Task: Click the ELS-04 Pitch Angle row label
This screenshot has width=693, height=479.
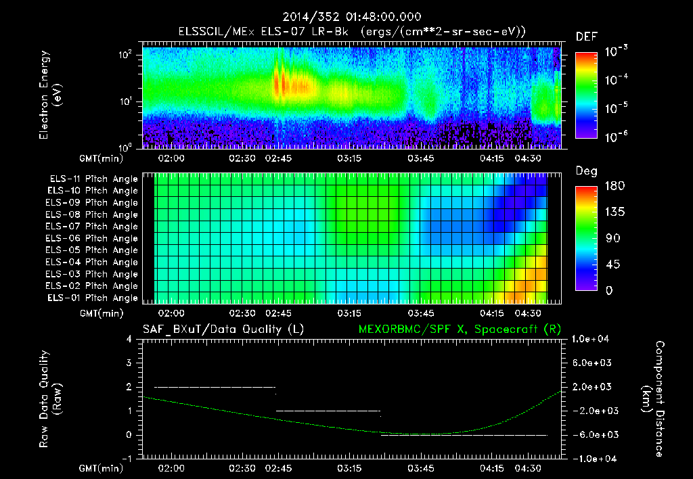Action: coord(91,263)
